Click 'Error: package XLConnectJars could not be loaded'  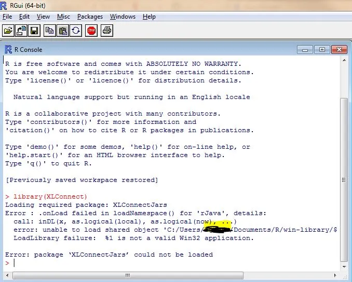[109, 255]
